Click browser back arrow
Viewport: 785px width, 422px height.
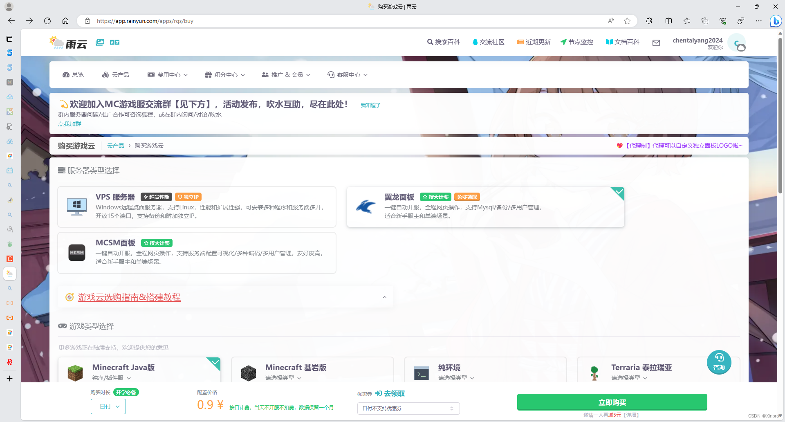click(x=11, y=21)
